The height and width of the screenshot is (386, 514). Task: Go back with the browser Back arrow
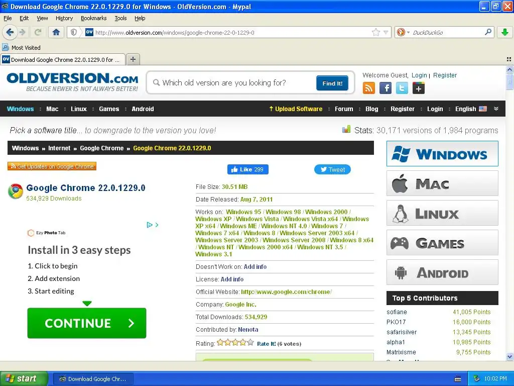[10, 32]
